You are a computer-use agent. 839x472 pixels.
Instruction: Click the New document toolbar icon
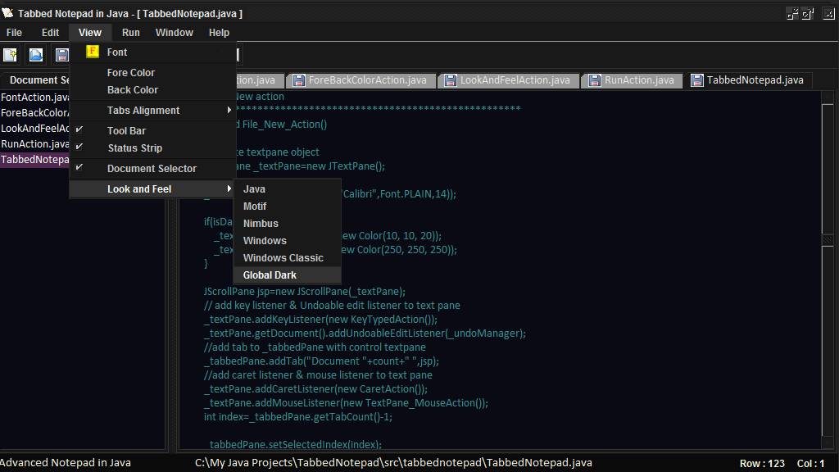tap(11, 53)
